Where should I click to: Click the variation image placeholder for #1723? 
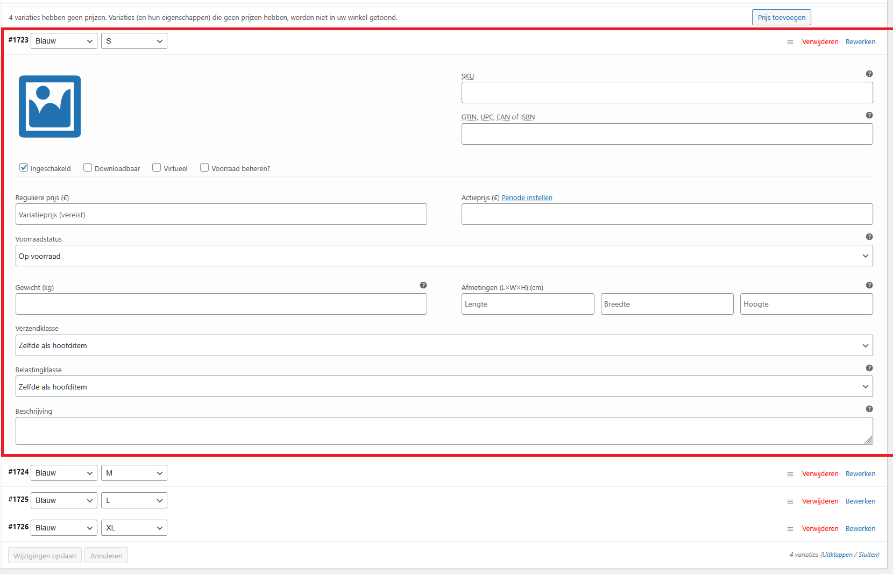[x=49, y=107]
